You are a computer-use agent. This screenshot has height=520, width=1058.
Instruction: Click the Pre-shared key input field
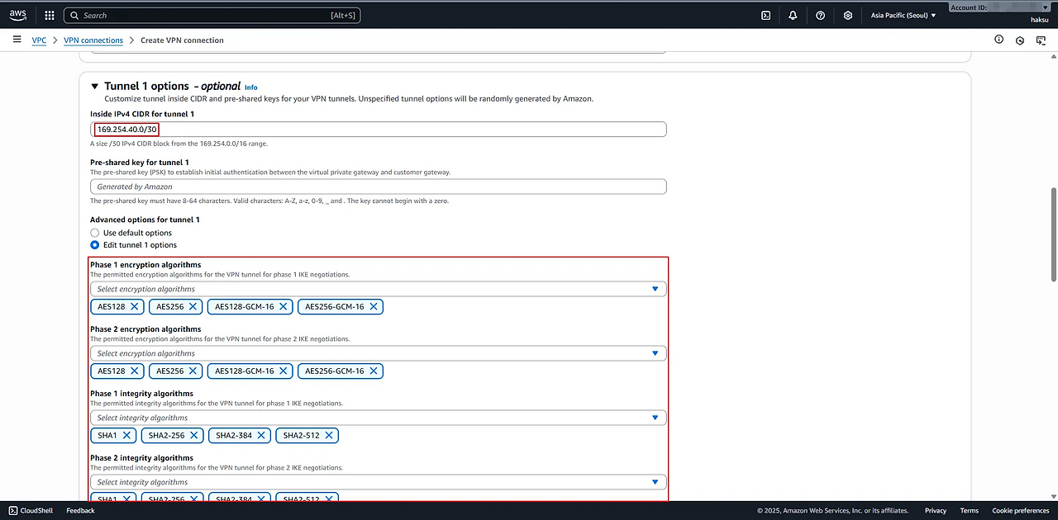click(378, 187)
